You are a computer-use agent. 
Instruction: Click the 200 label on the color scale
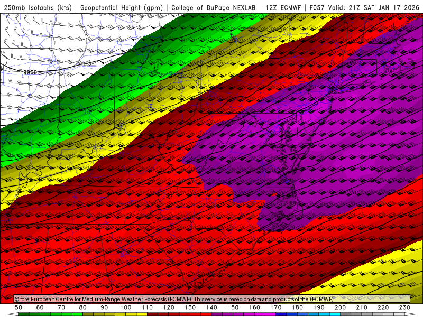tap(341, 307)
